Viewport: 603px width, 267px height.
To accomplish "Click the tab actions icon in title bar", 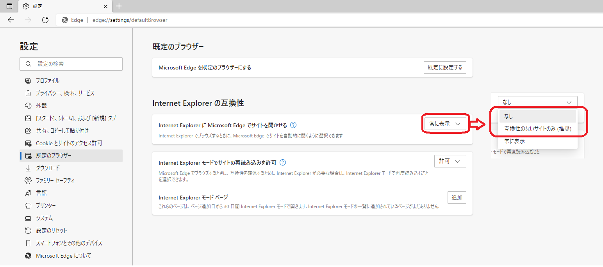I will point(9,6).
